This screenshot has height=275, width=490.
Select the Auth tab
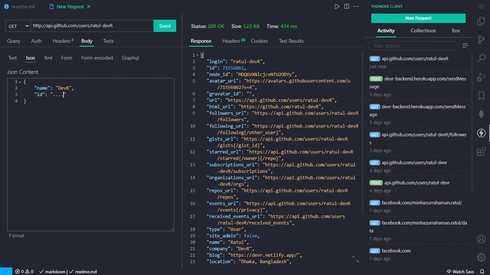click(x=36, y=41)
